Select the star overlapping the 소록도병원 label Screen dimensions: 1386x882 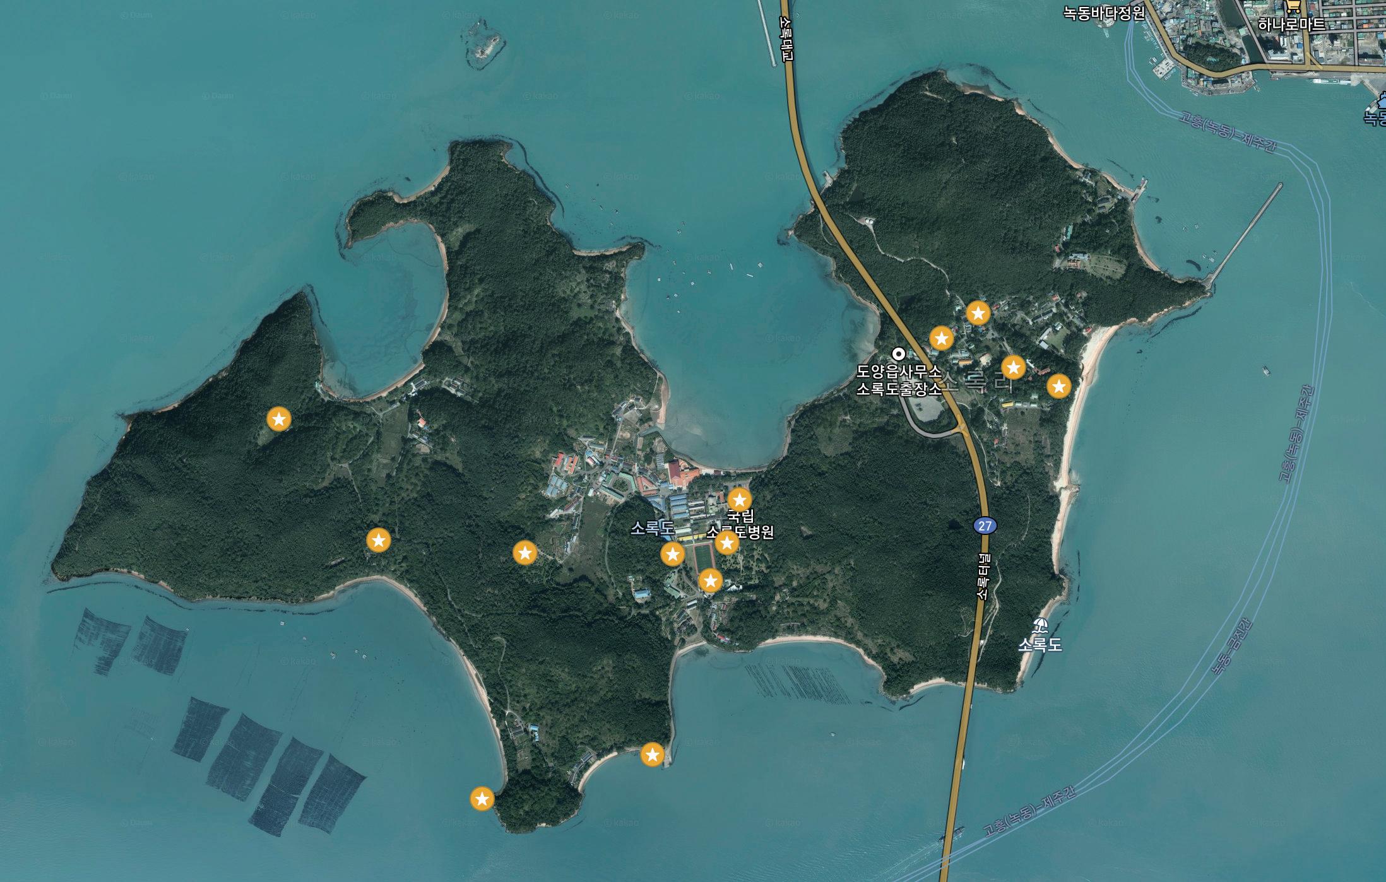pyautogui.click(x=727, y=543)
